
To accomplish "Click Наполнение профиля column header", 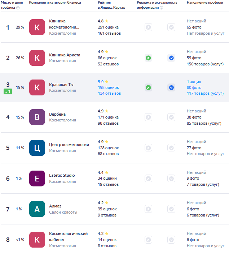I will pyautogui.click(x=205, y=3).
